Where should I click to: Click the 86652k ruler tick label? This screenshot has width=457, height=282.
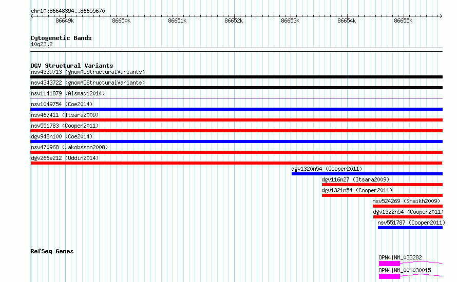(x=234, y=21)
